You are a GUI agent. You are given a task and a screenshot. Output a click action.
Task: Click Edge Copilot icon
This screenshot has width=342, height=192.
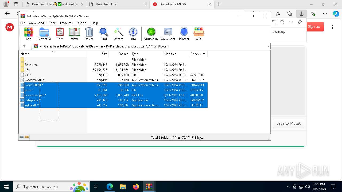[x=336, y=14]
